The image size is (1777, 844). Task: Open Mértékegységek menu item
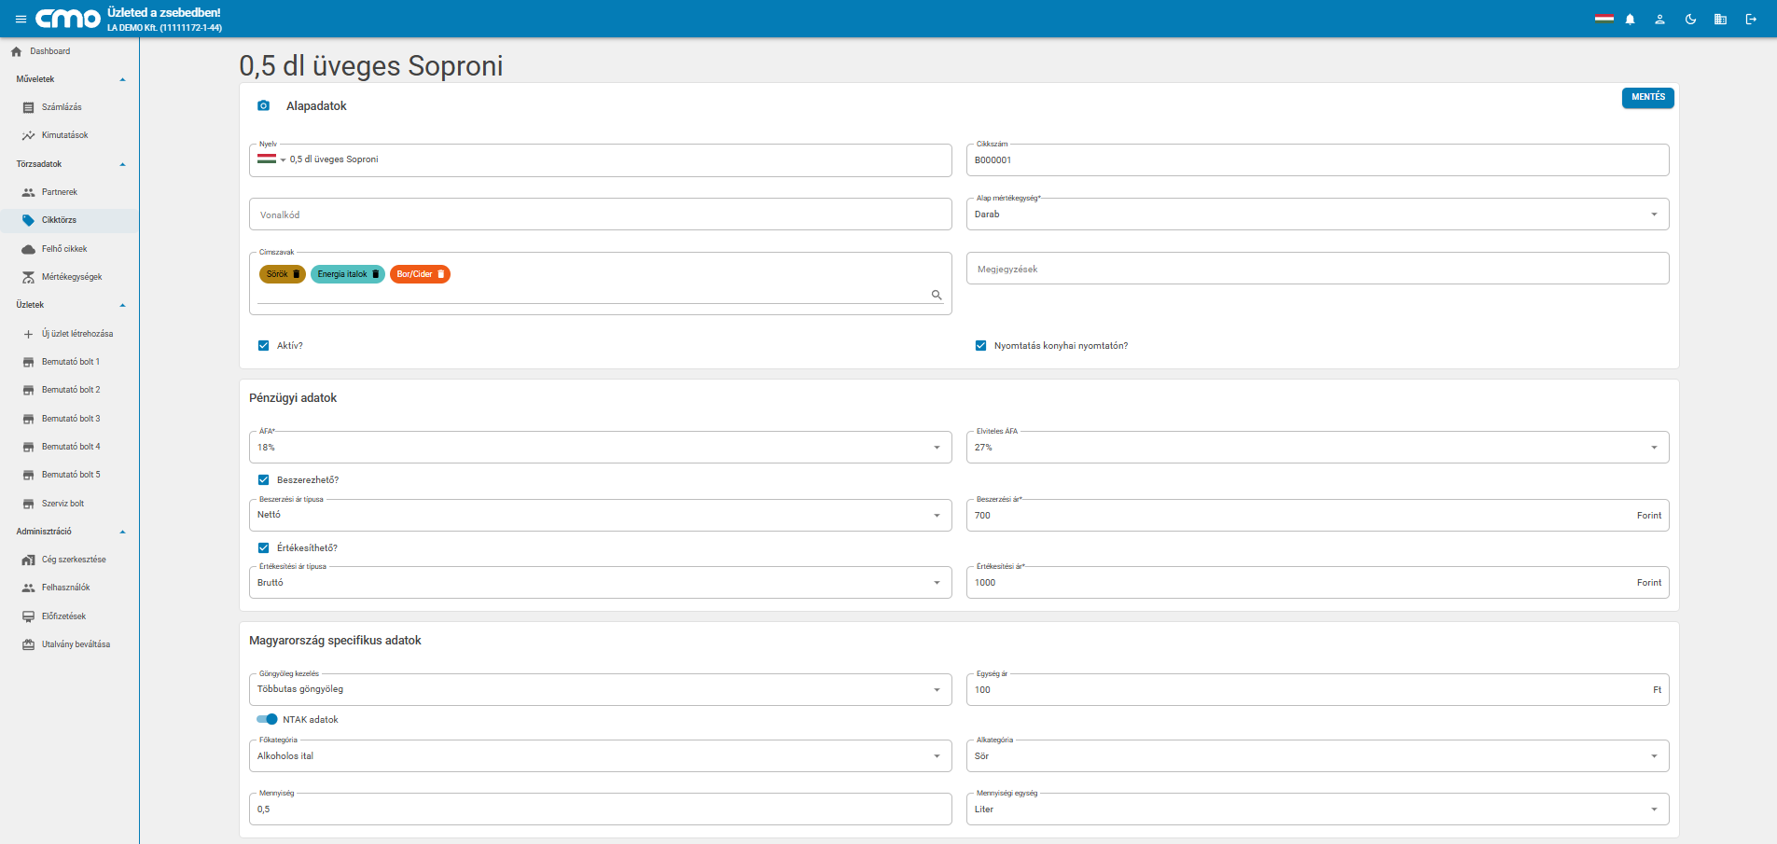[x=70, y=277]
